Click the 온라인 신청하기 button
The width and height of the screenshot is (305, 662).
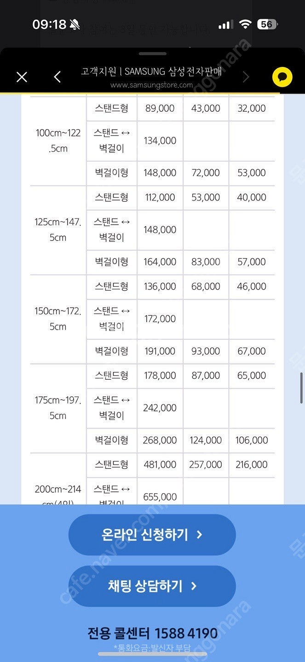tap(152, 535)
